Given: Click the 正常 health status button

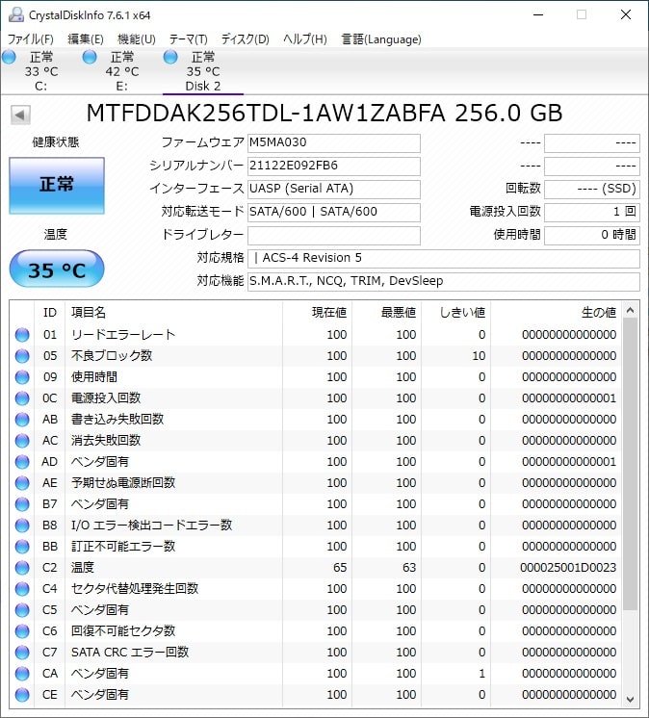Looking at the screenshot, I should pyautogui.click(x=57, y=186).
